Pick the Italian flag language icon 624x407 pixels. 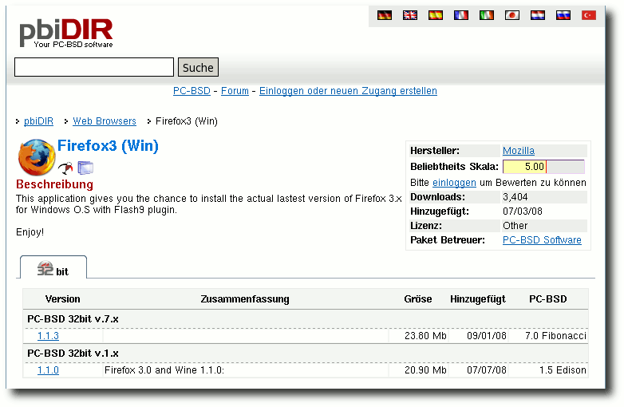click(x=486, y=15)
